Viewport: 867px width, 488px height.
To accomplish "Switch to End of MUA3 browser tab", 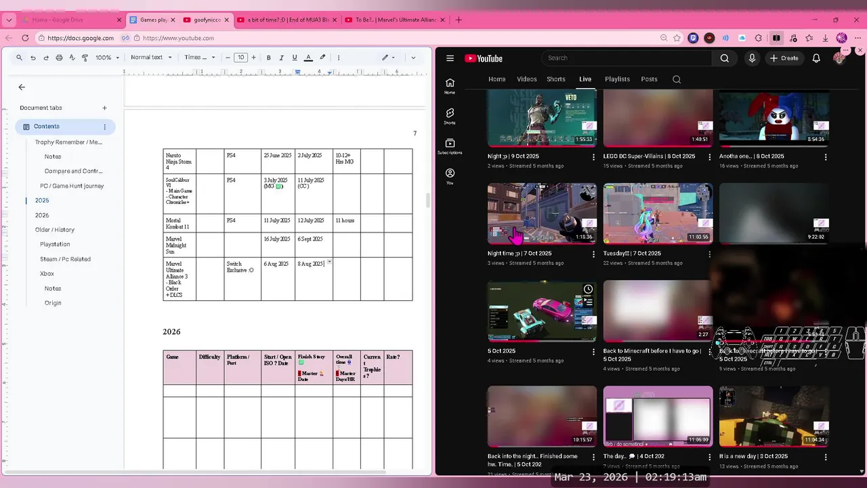I will (288, 20).
